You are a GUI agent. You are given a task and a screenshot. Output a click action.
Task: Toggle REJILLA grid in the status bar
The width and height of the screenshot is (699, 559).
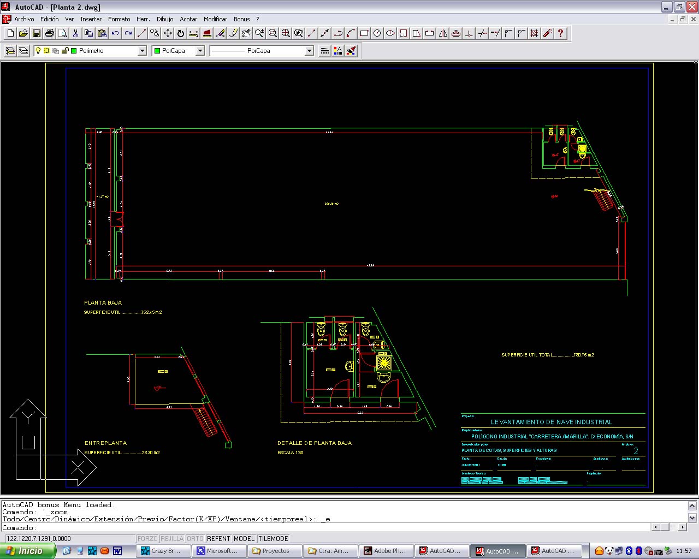[x=172, y=539]
